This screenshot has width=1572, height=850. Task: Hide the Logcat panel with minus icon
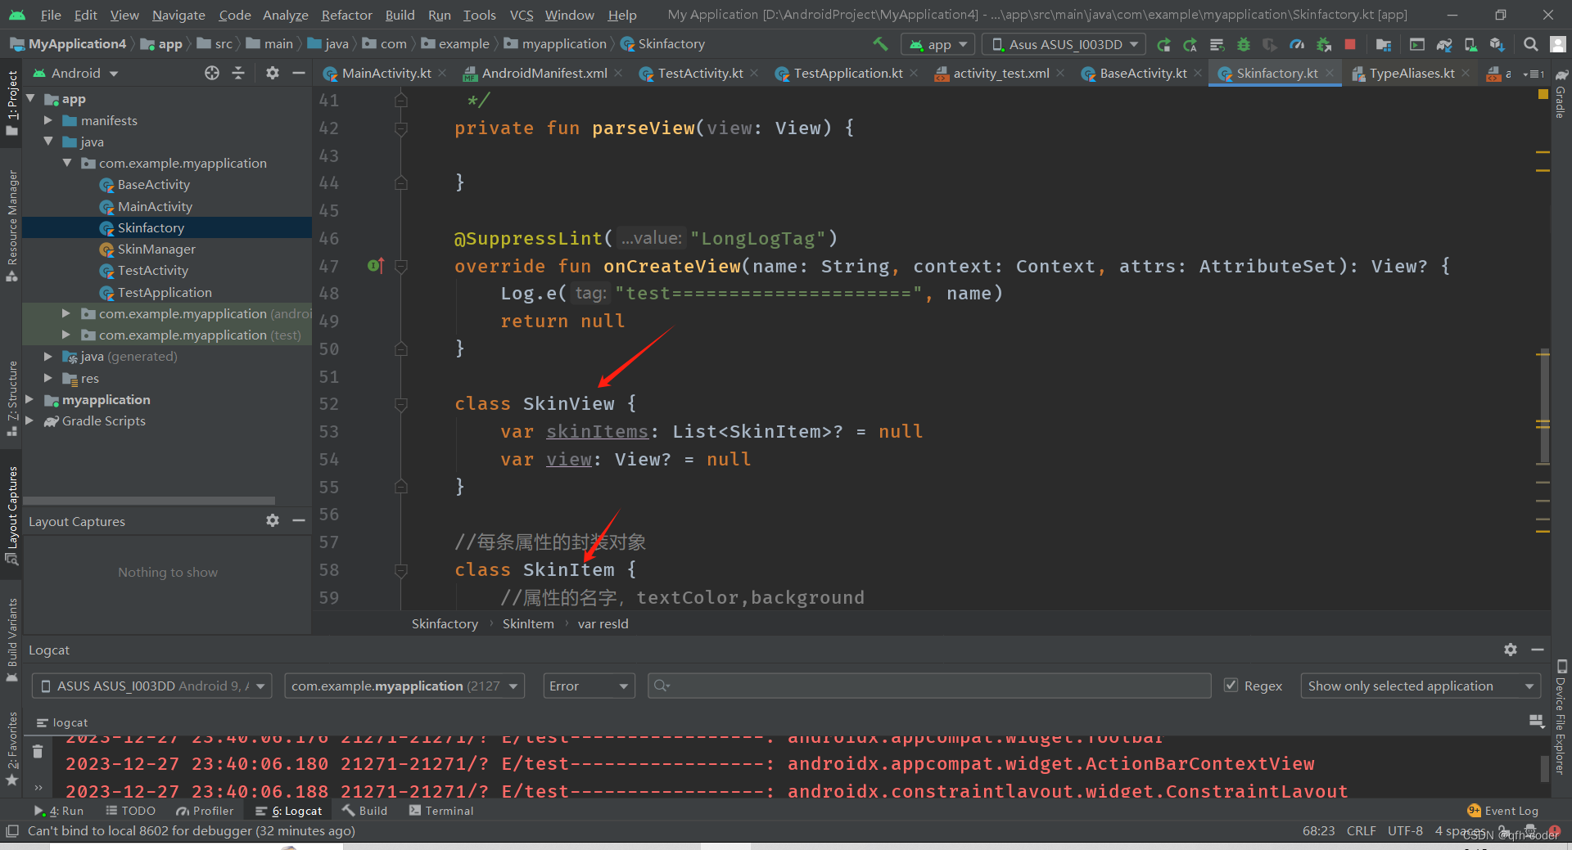[1538, 650]
